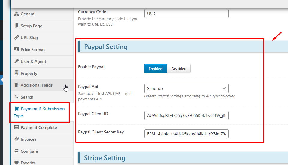288x165 pixels.
Task: Open Price Format settings
Action: pyautogui.click(x=42, y=50)
